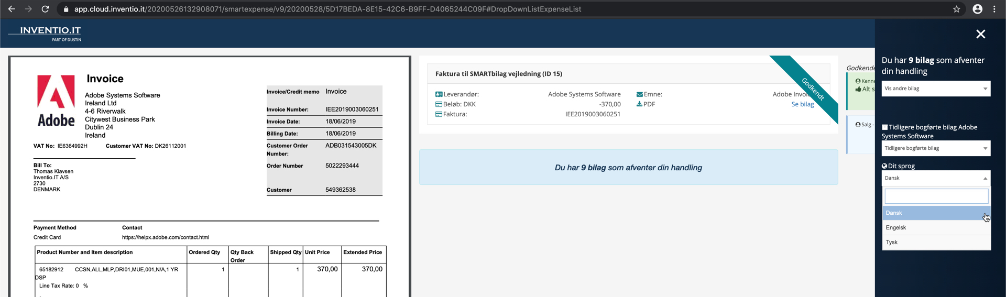Click the Emne envelope icon
This screenshot has width=1006, height=297.
point(639,94)
